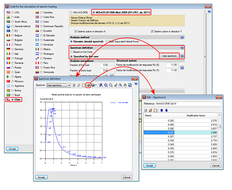Click the Ro (X) response factor field
This screenshot has width=232, height=190.
[x=172, y=65]
